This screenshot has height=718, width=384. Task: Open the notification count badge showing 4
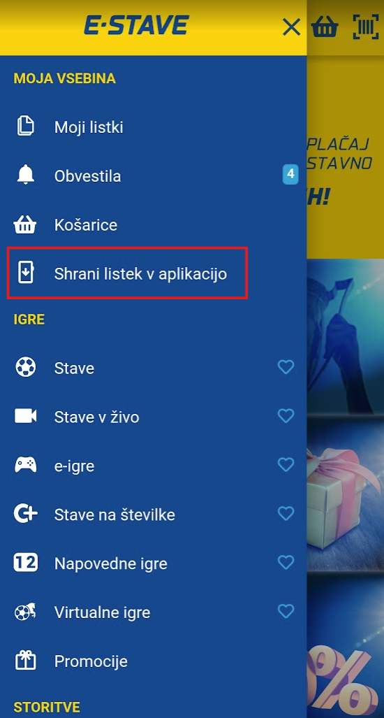tap(290, 175)
